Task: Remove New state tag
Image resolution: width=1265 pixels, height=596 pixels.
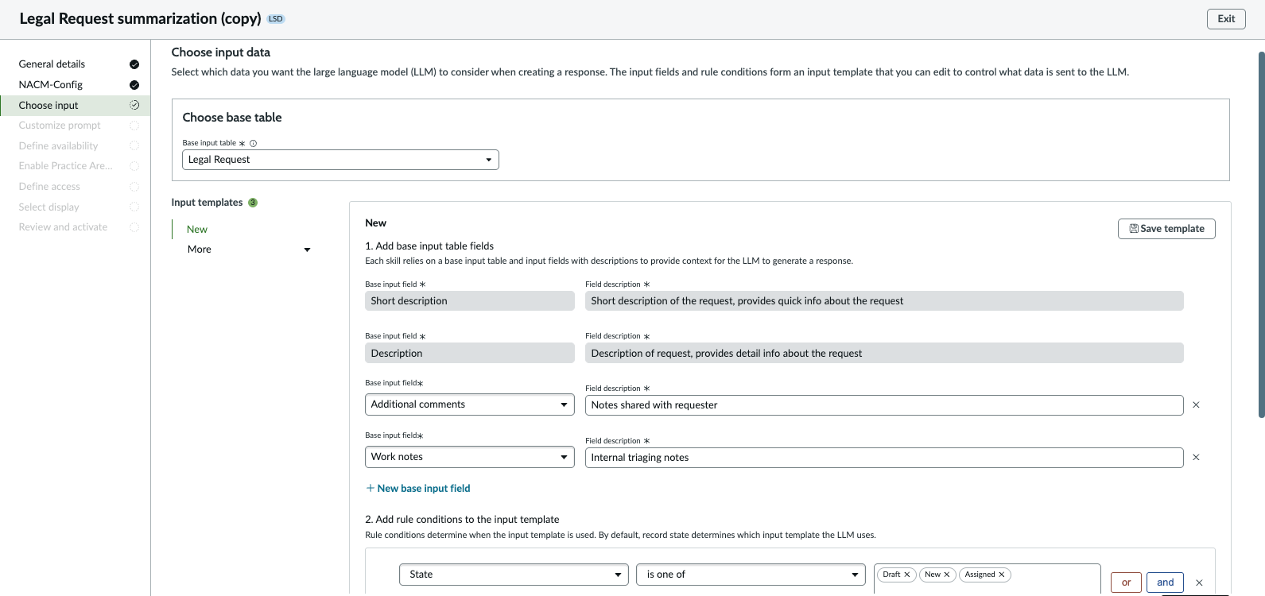Action: (947, 575)
